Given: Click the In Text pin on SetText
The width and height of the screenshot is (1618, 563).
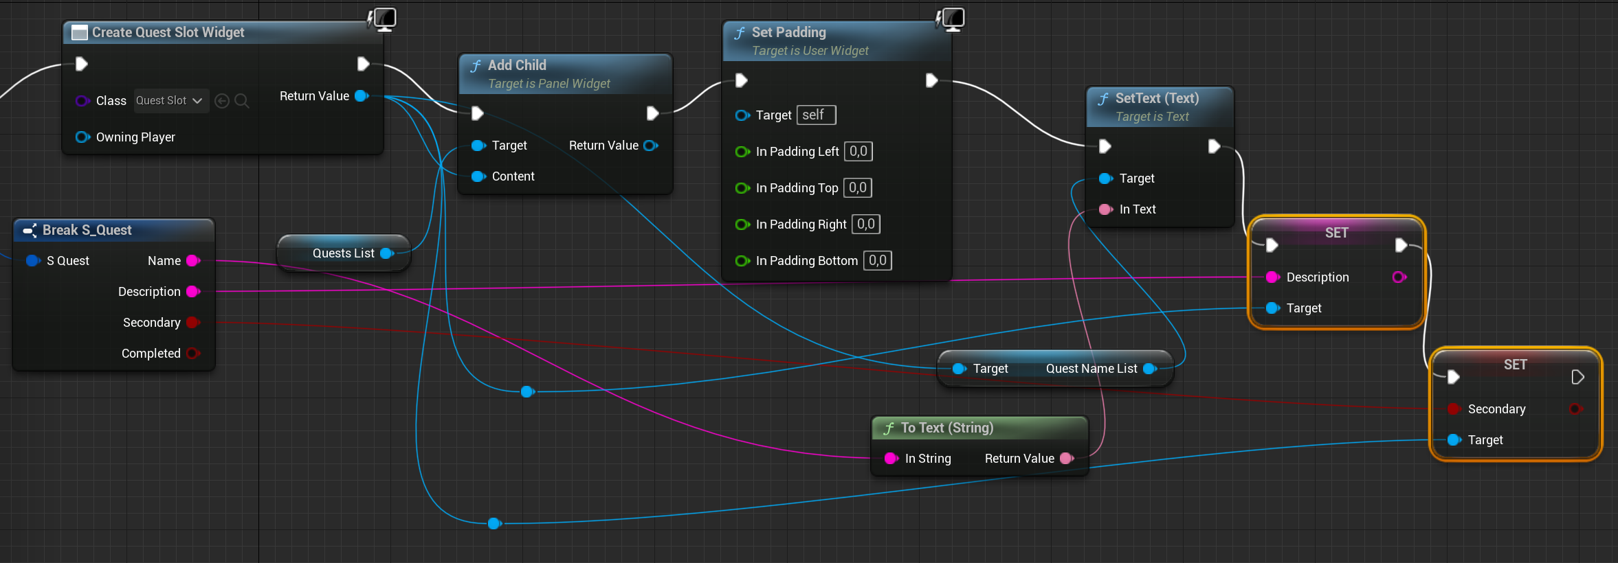Looking at the screenshot, I should pyautogui.click(x=1106, y=209).
